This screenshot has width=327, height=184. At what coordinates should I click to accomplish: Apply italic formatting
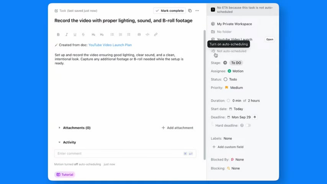(67, 34)
